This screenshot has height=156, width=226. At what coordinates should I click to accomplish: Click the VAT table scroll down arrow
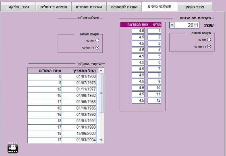[x=101, y=140]
